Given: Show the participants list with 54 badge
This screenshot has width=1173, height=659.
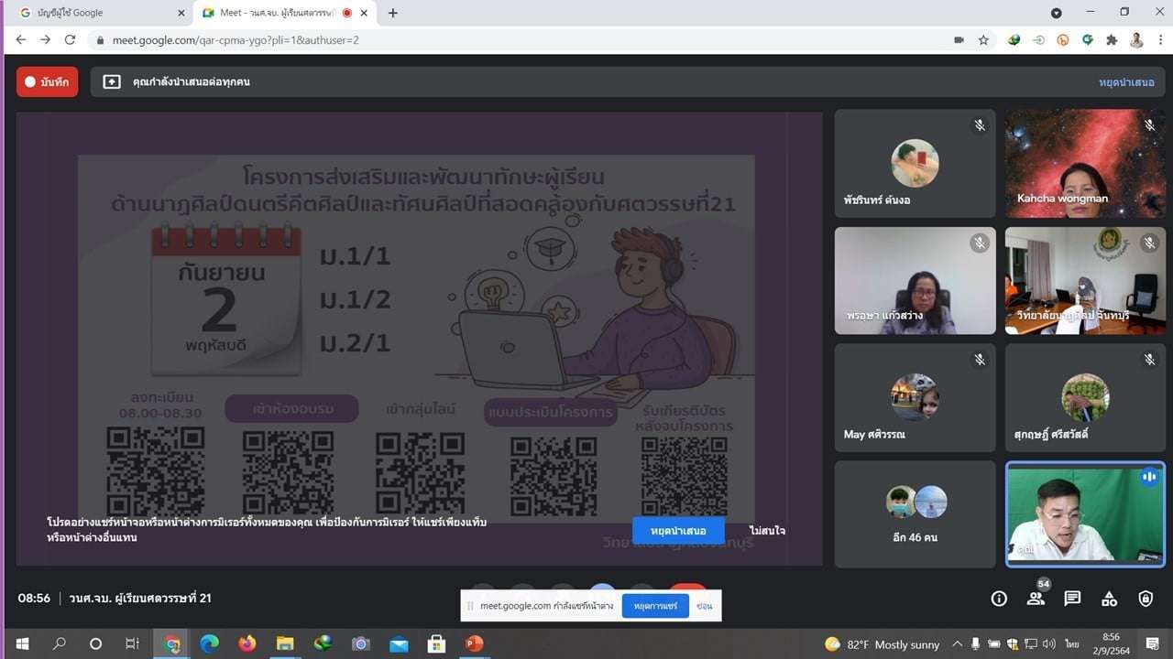Looking at the screenshot, I should 1036,599.
